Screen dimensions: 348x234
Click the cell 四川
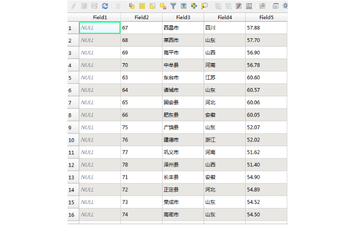coord(224,28)
